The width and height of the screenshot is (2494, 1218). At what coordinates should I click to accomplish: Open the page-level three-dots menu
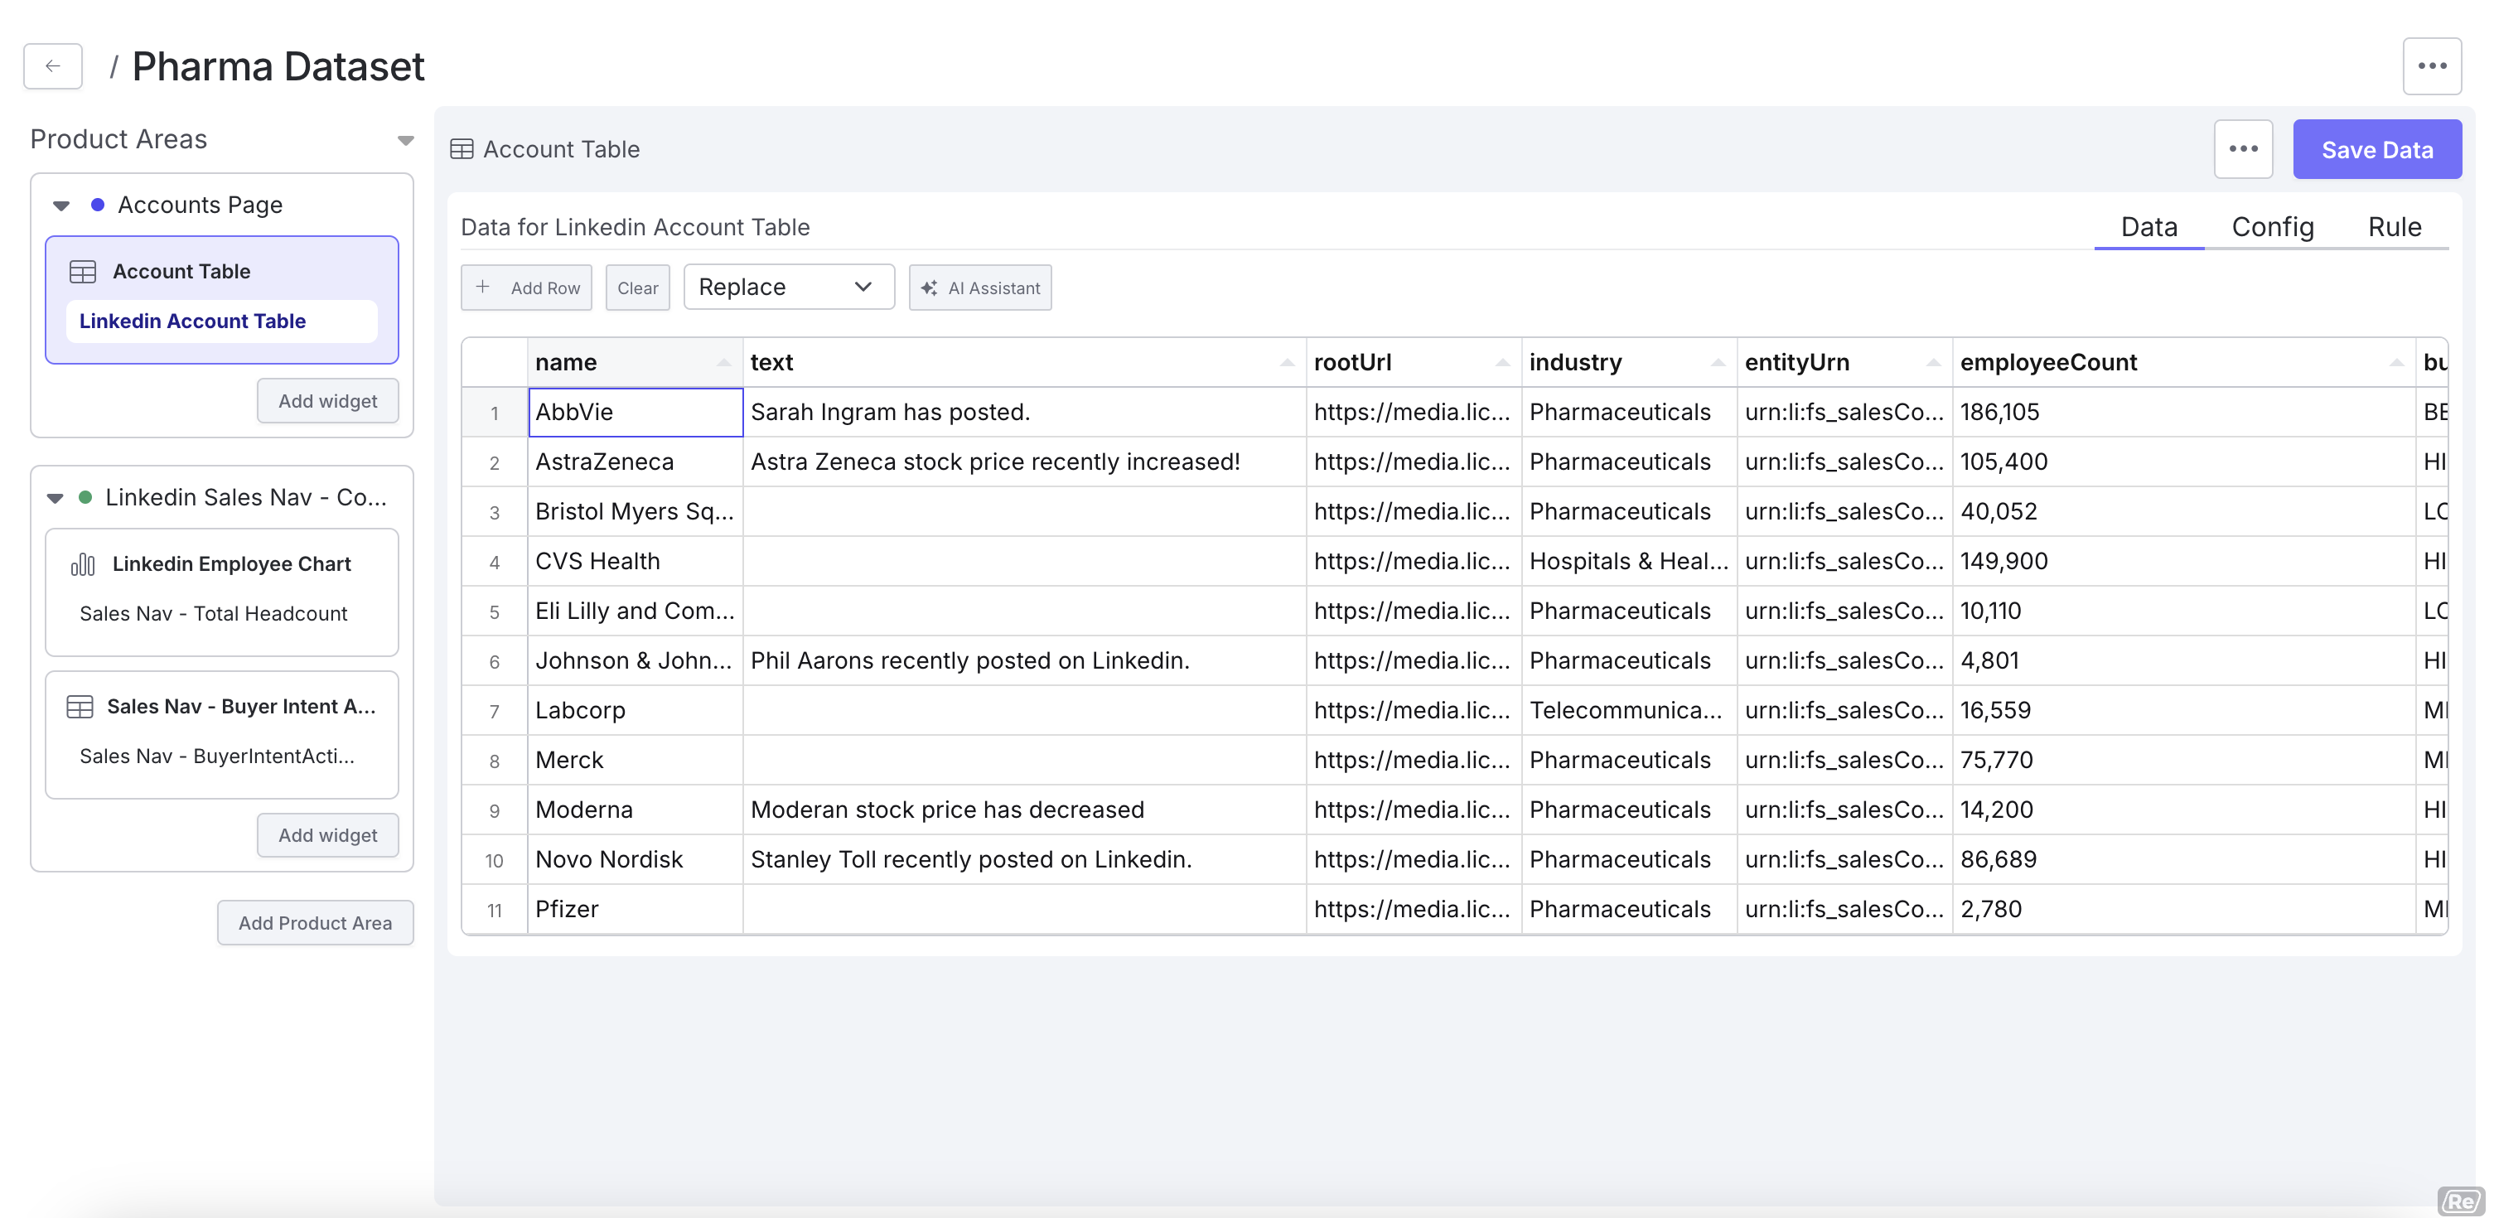pos(2431,65)
